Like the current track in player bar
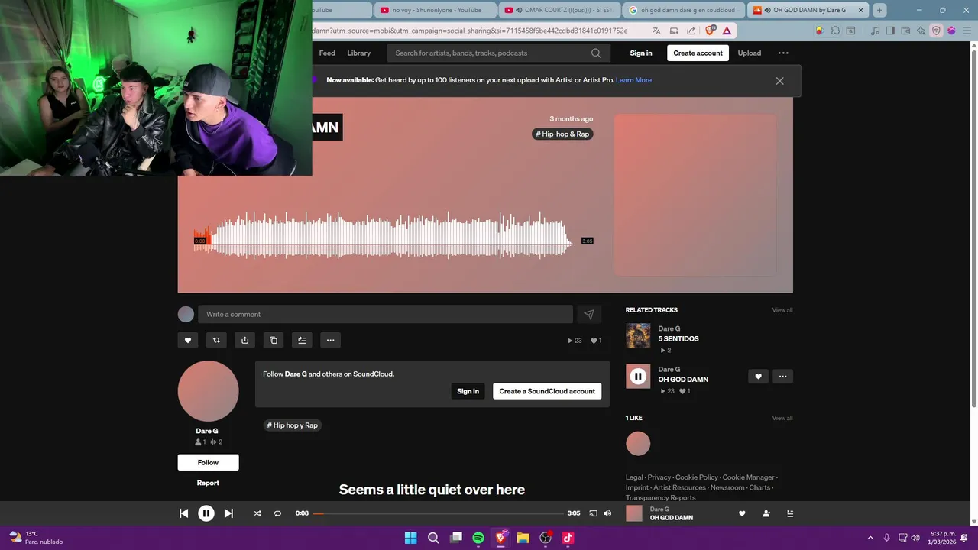This screenshot has height=550, width=978. point(742,513)
